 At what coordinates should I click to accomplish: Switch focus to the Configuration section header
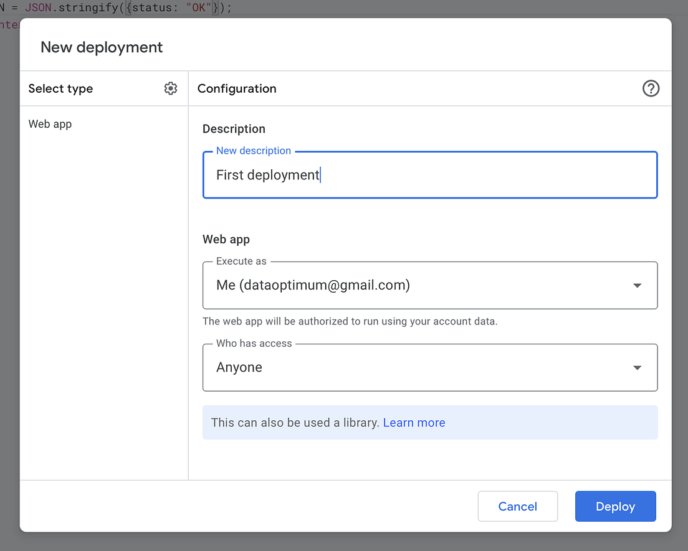tap(237, 88)
